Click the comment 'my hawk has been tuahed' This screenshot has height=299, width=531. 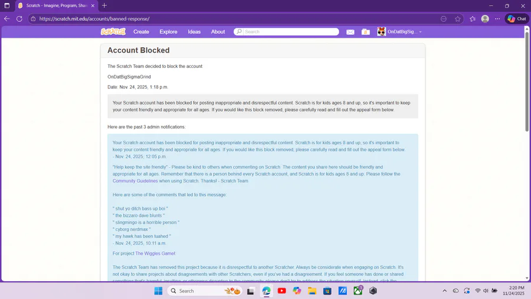(x=142, y=236)
